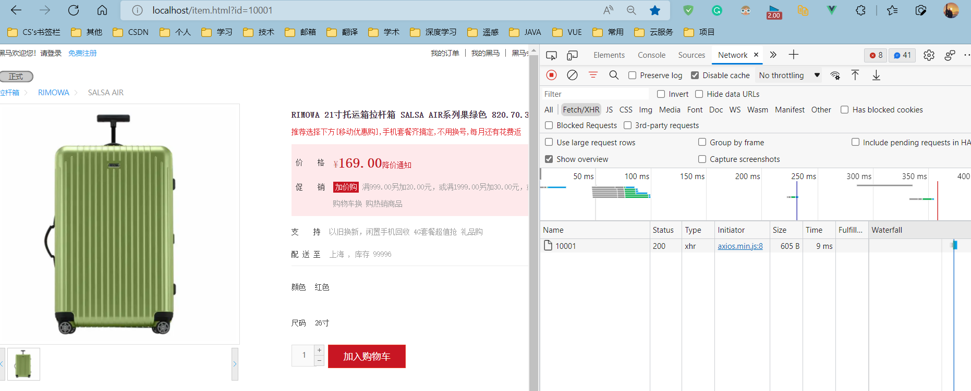
Task: Show All request types
Action: pos(549,110)
